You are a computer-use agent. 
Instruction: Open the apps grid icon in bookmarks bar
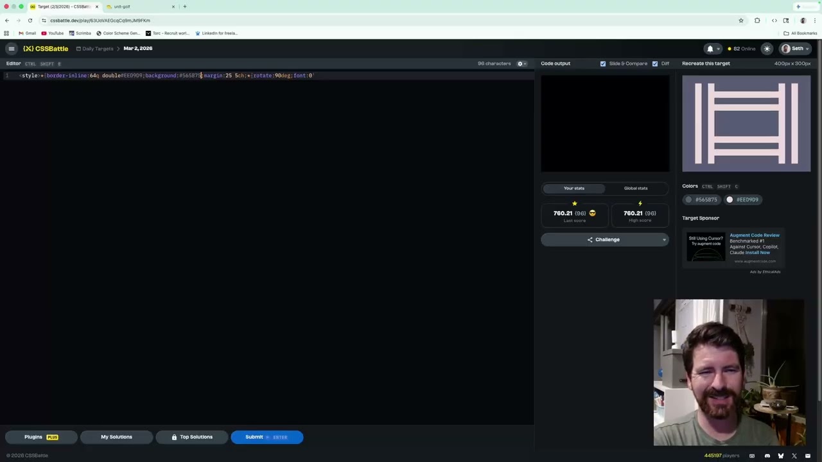click(6, 33)
